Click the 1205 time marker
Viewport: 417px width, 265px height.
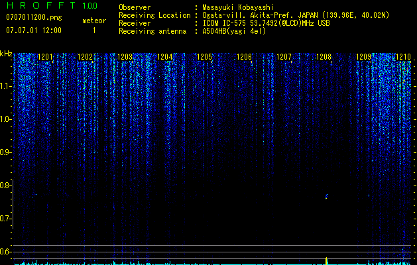tap(204, 57)
